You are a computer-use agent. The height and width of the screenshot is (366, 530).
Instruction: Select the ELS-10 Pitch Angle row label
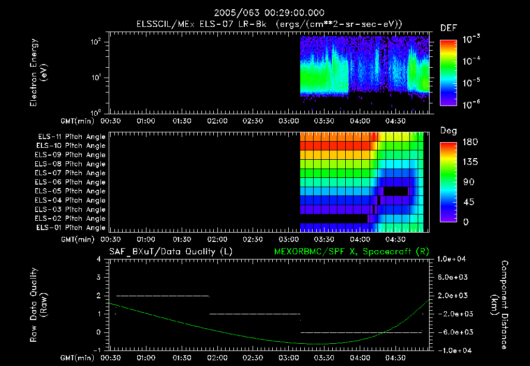[x=71, y=146]
